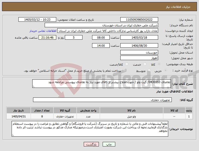Click the شماره نیاز number field
The image size is (199, 151).
[139, 20]
